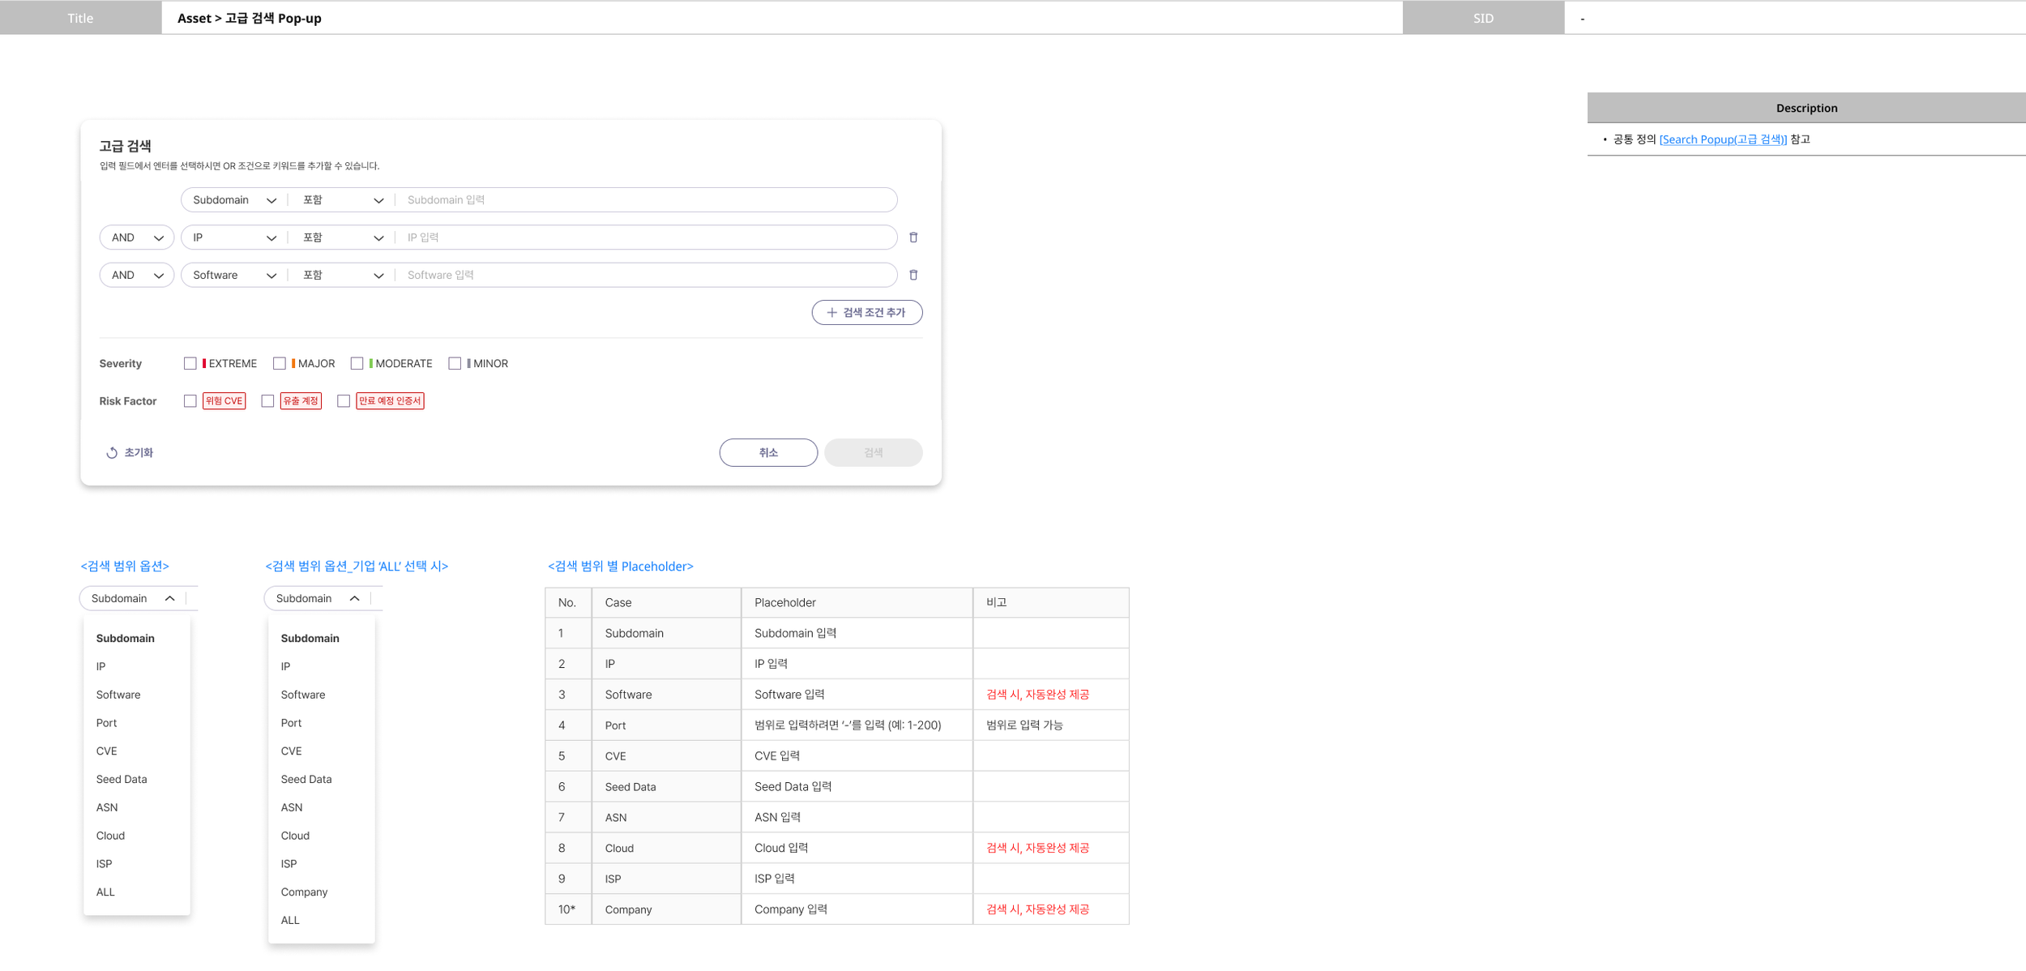This screenshot has height=971, width=2026.
Task: Check the MAJOR severity checkbox
Action: [x=280, y=364]
